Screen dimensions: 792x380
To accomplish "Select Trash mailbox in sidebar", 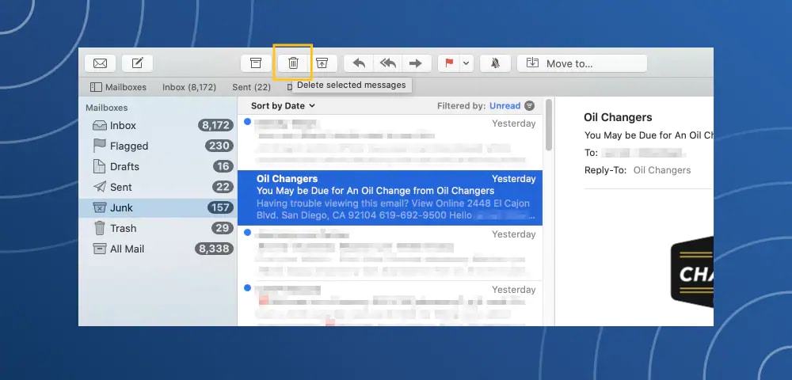I will pyautogui.click(x=158, y=228).
